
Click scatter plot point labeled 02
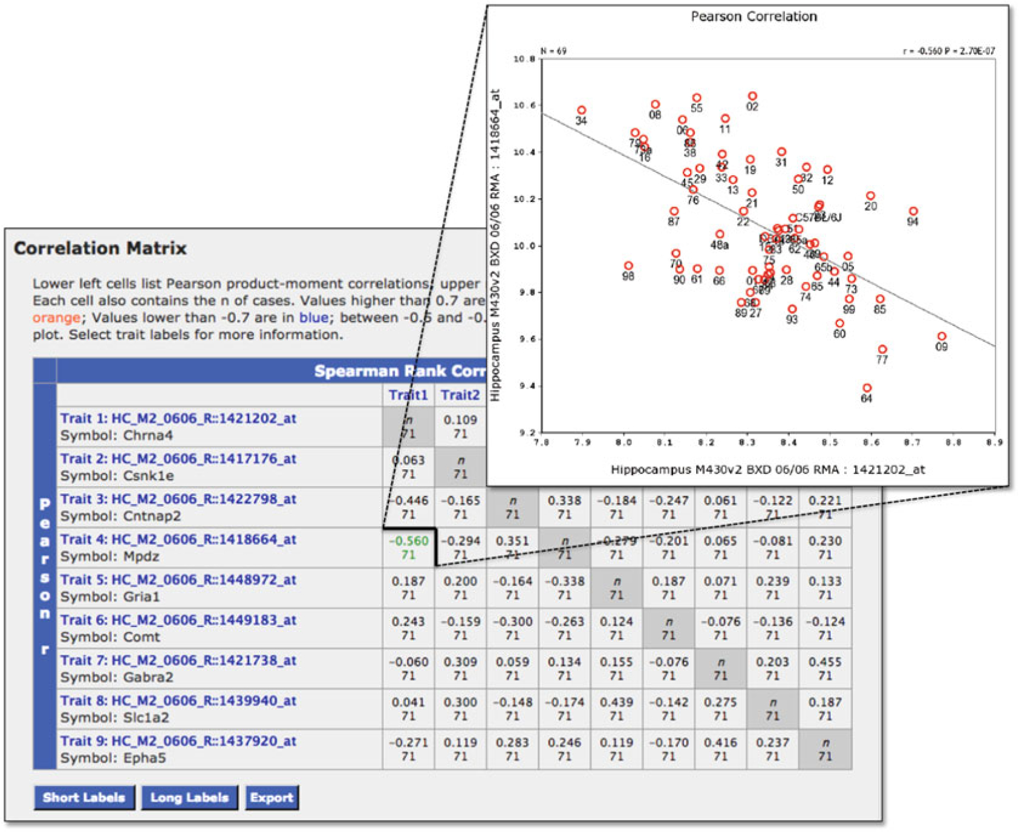tap(753, 96)
